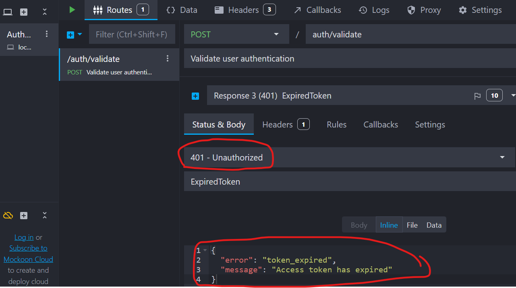Expand the response options caret beside badge 10

[x=513, y=96]
